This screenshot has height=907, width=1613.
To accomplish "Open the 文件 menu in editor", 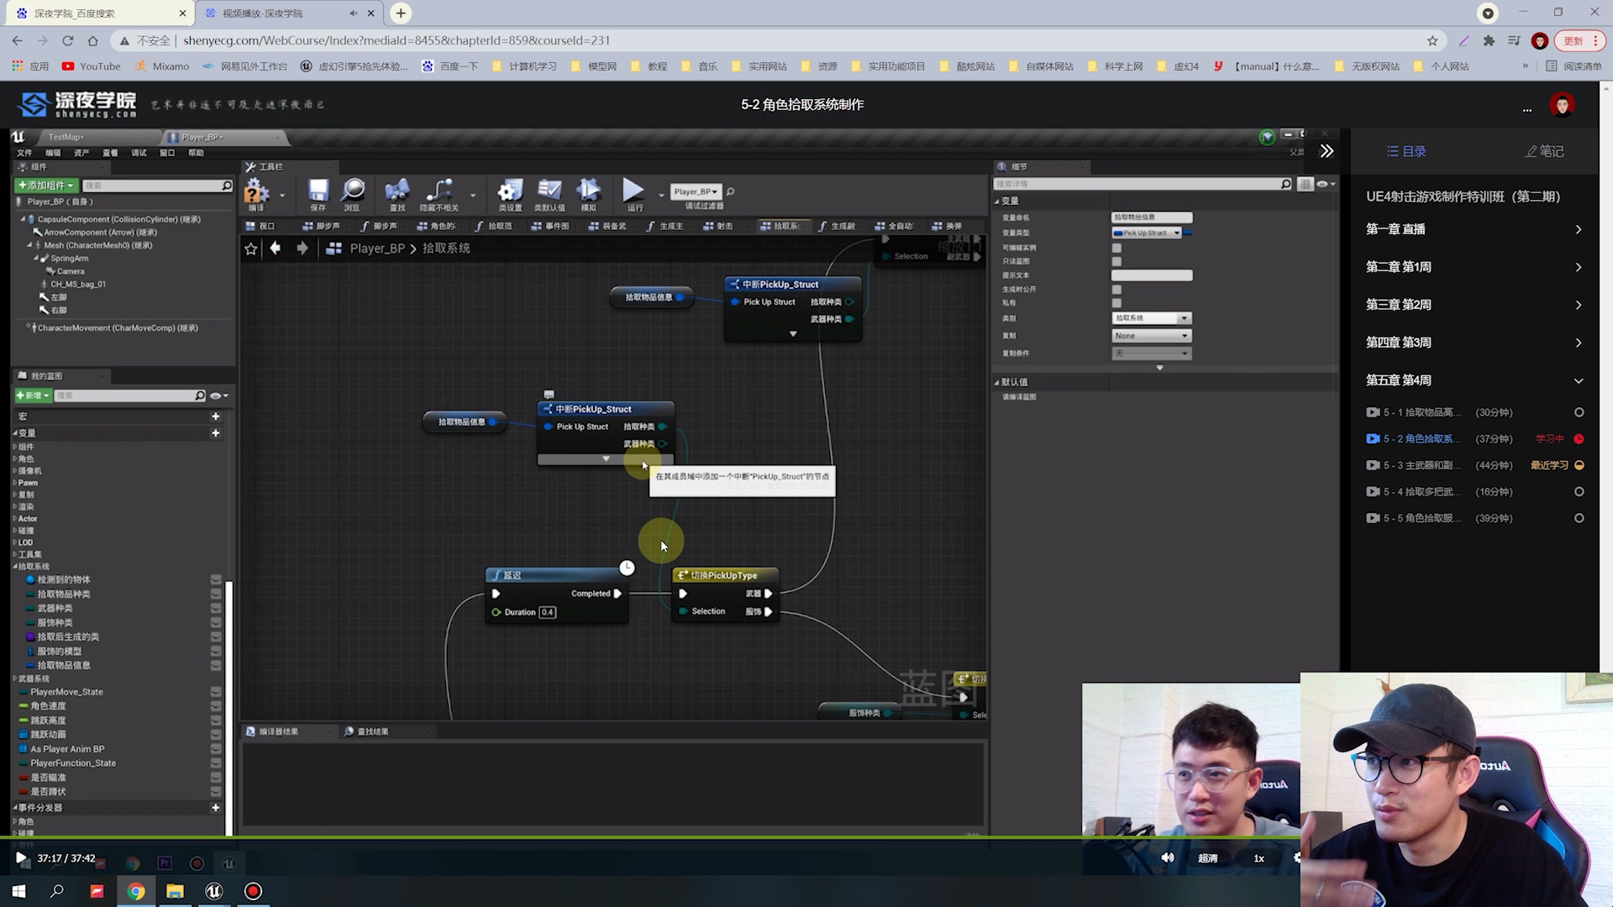I will [24, 153].
